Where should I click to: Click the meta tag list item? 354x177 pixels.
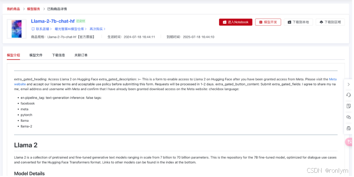[x=24, y=109]
